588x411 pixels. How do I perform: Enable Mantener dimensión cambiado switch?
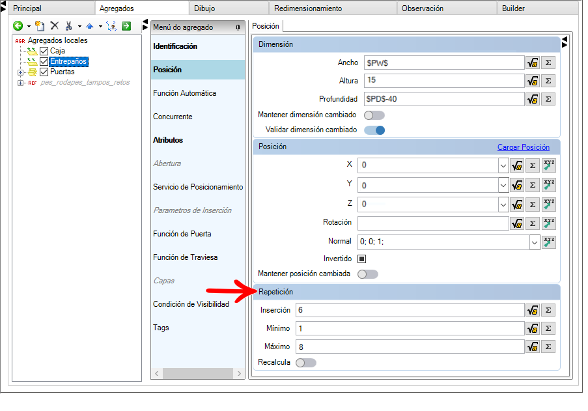point(374,115)
